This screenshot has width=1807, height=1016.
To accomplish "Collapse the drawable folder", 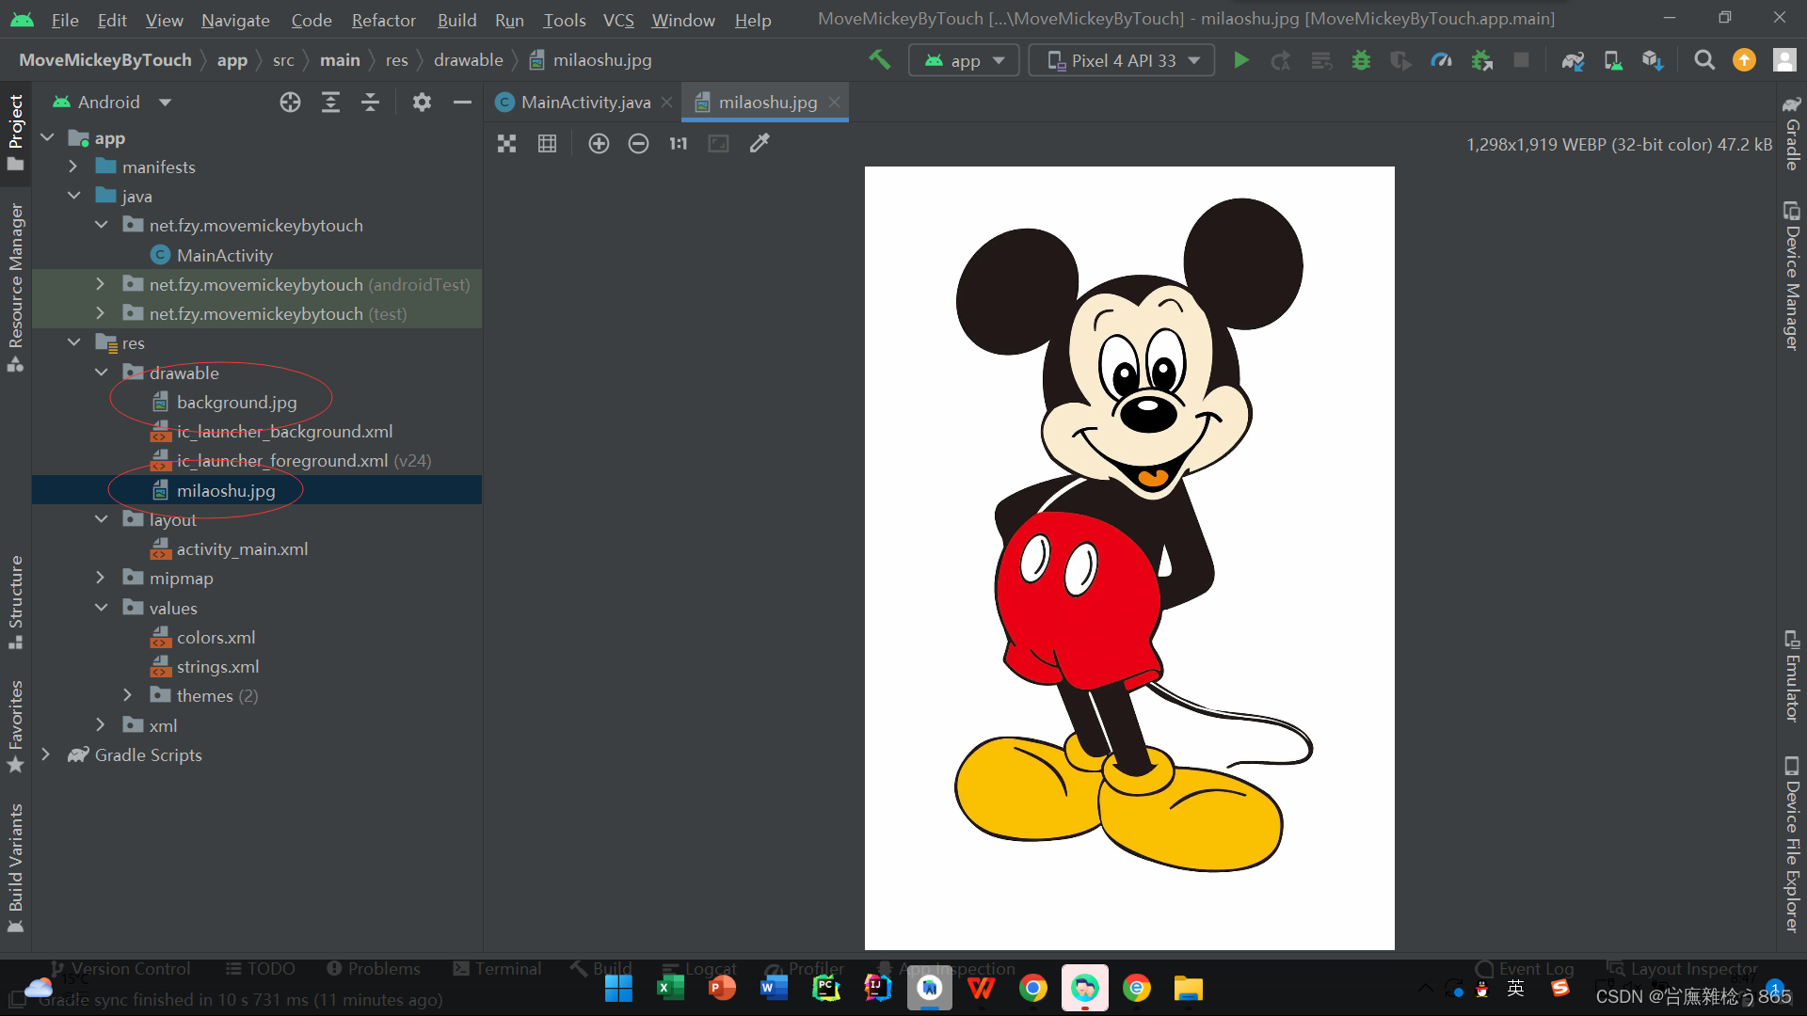I will pyautogui.click(x=101, y=373).
